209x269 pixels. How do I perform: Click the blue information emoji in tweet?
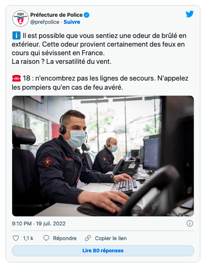click(16, 35)
